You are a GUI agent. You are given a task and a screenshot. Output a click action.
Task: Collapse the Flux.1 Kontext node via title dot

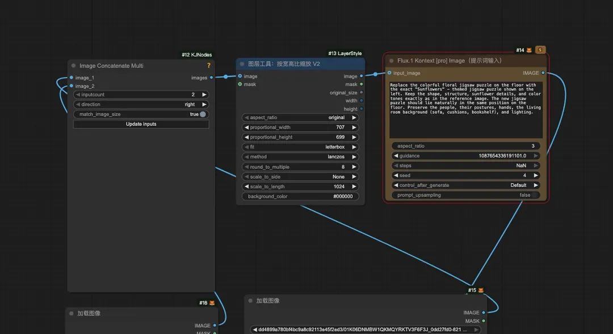391,61
